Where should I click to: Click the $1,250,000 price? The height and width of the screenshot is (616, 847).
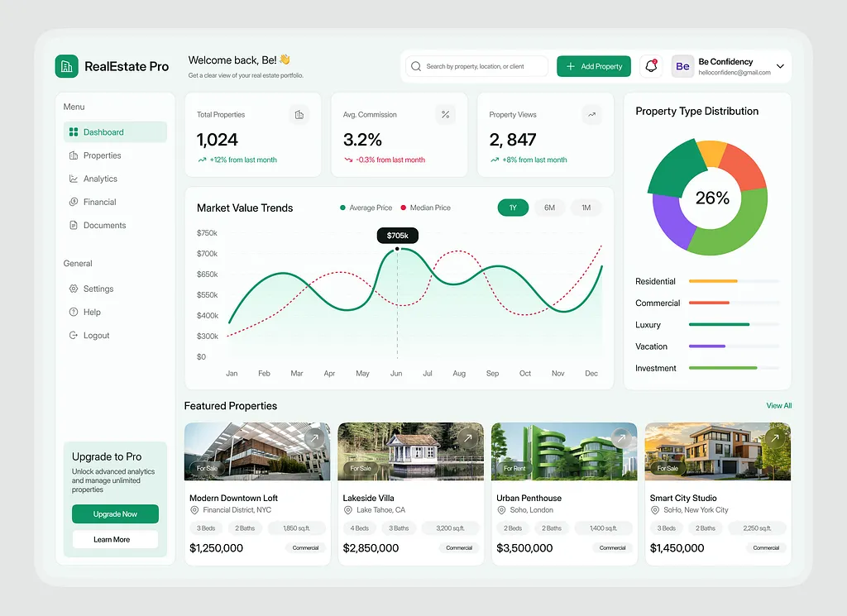tap(216, 548)
